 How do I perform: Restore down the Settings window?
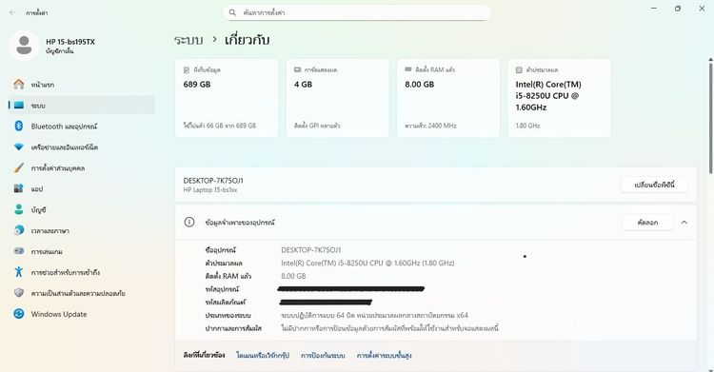pyautogui.click(x=678, y=9)
